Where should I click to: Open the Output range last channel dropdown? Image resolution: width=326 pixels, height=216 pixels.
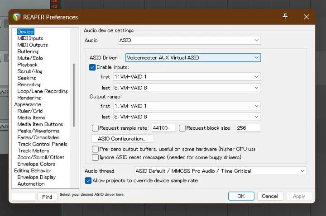click(x=186, y=117)
